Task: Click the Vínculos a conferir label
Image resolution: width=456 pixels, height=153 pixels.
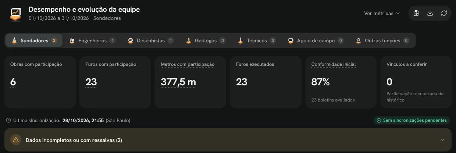Action: coord(407,64)
